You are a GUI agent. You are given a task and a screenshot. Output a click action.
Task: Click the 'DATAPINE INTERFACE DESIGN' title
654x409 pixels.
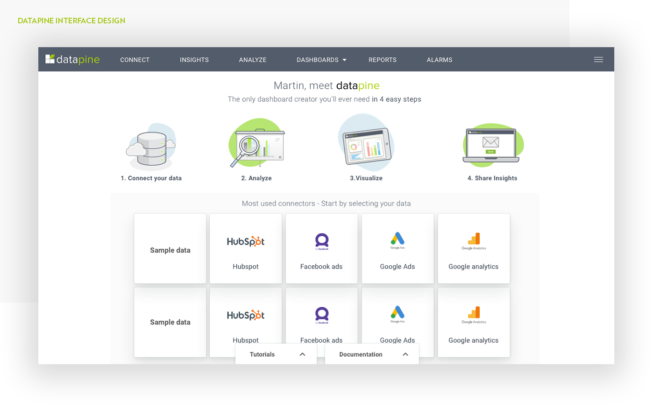(71, 21)
